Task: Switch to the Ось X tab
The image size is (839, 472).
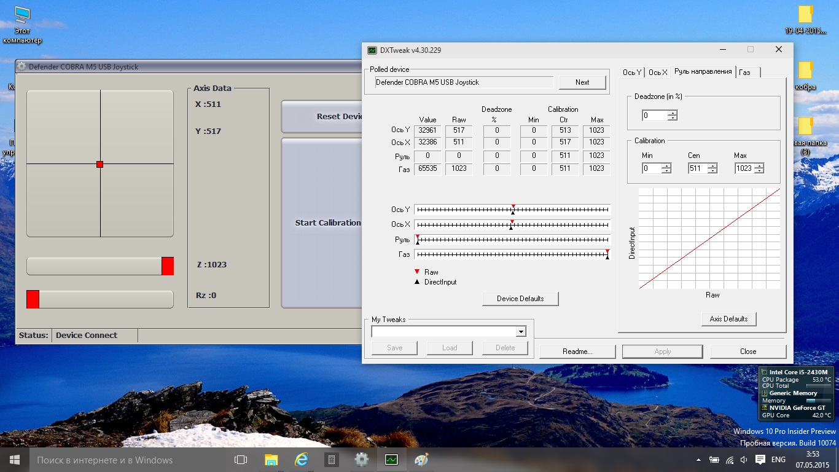Action: tap(658, 73)
